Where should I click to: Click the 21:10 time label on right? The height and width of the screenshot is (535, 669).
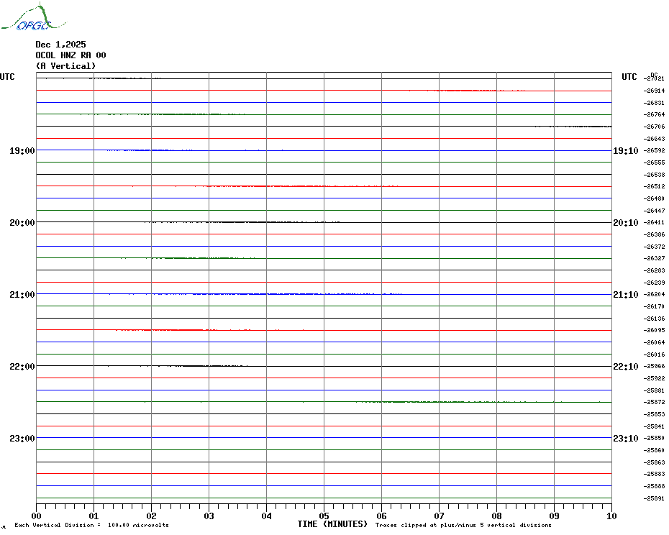(624, 295)
